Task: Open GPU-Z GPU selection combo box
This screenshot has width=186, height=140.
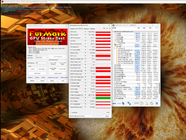Action: click(x=81, y=116)
